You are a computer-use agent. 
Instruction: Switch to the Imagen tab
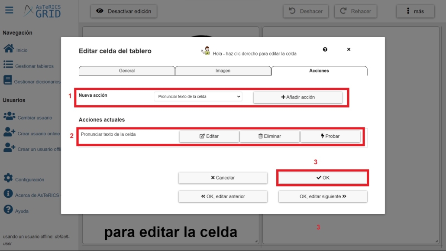click(x=223, y=71)
